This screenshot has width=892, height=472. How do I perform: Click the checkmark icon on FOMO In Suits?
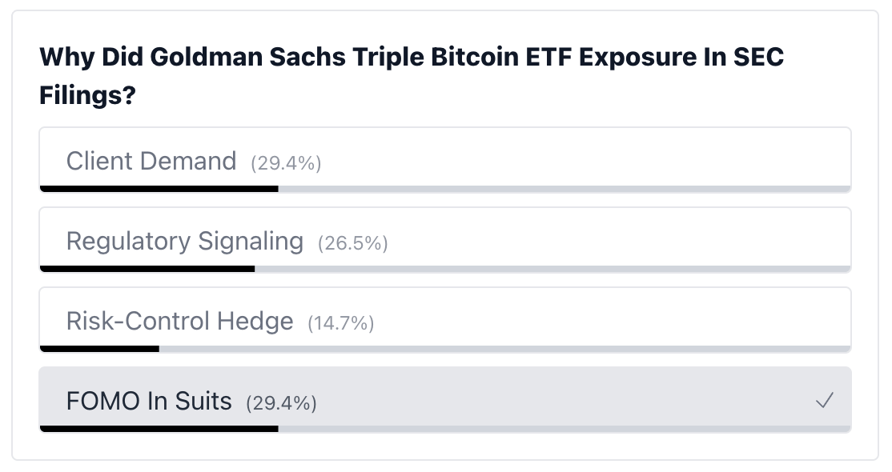[824, 400]
